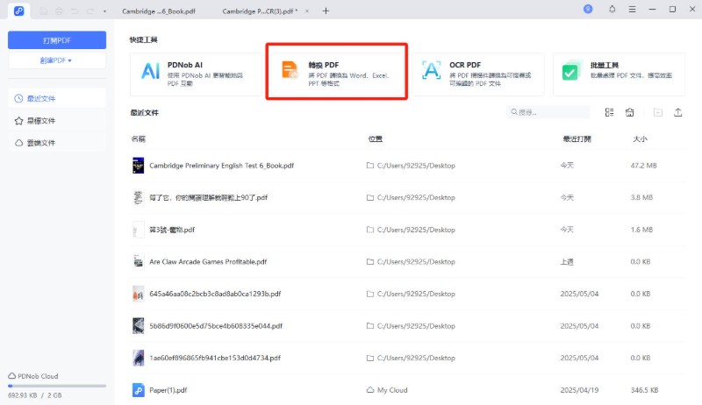Add a new tab with plus icon
702x405 pixels.
(x=326, y=11)
